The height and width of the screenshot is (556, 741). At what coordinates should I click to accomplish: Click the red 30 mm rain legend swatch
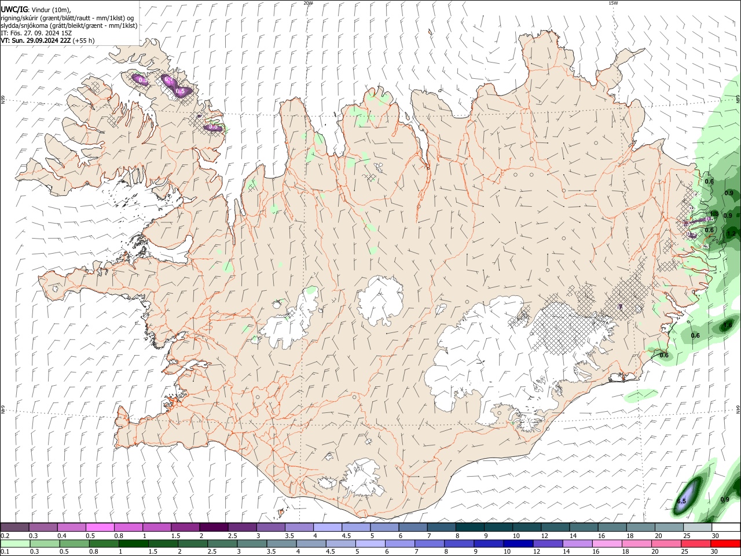[726, 543]
